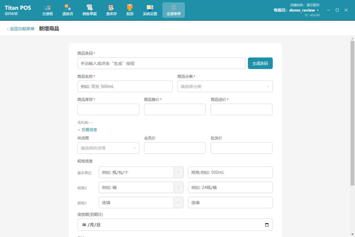Click the scrollbar down arrow
The height and width of the screenshot is (237, 355).
point(352,234)
